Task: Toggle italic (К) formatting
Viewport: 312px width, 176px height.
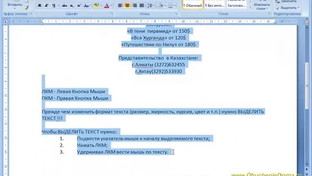Action: (47, 5)
